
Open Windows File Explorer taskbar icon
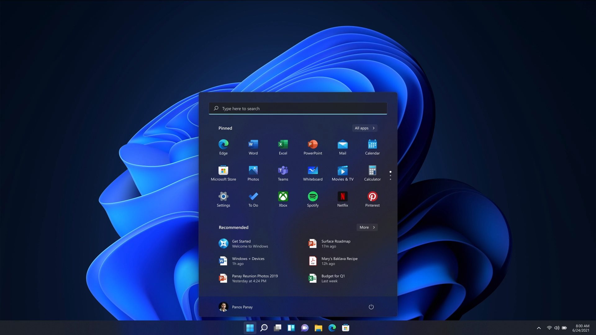pos(319,328)
